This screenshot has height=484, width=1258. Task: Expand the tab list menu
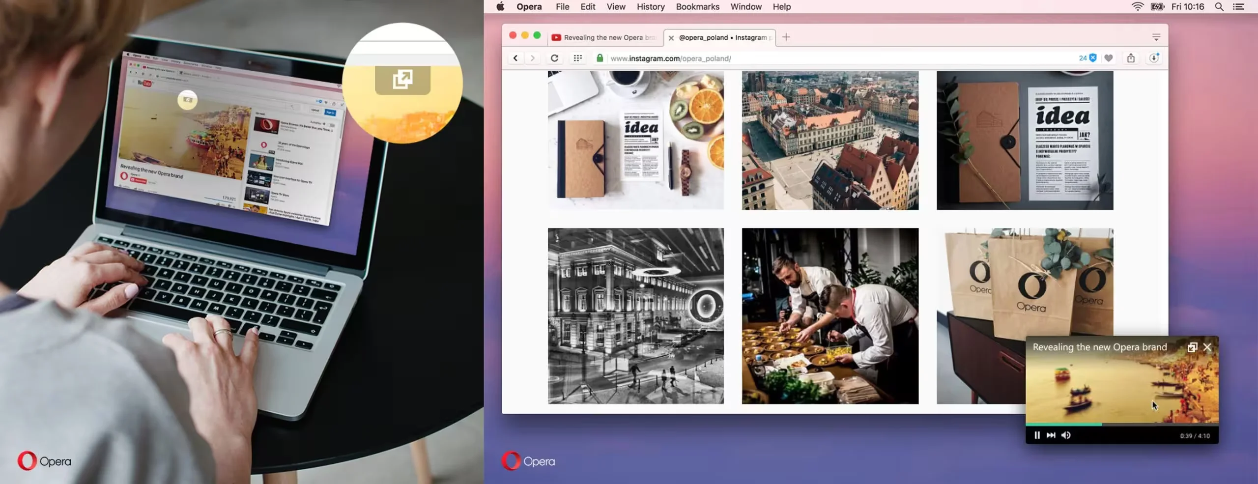1156,37
